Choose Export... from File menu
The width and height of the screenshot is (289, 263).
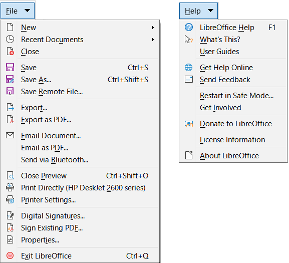click(80, 107)
